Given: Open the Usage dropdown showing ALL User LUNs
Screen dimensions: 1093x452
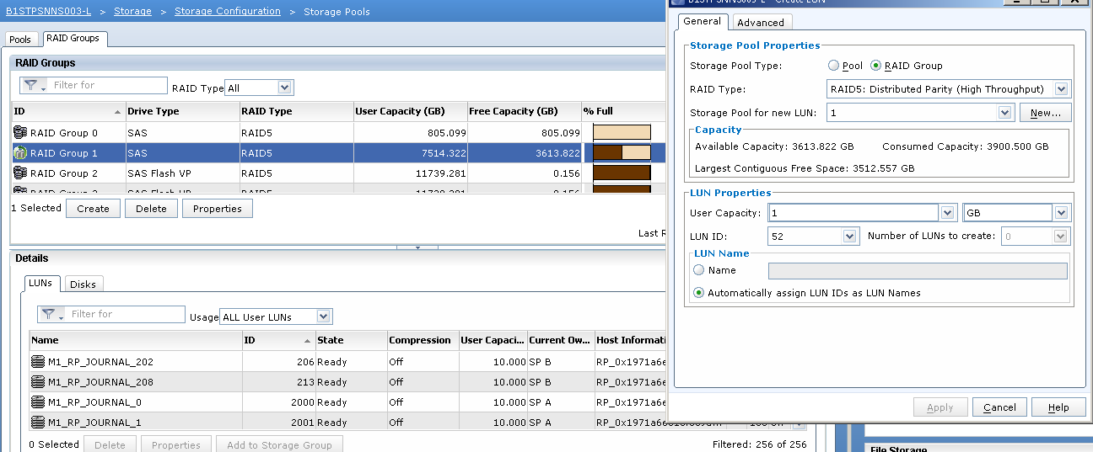Looking at the screenshot, I should (324, 316).
